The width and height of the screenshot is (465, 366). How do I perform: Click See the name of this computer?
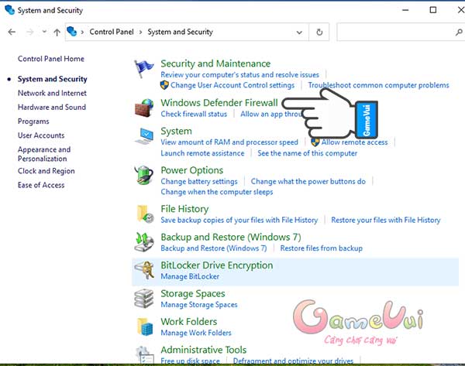[307, 153]
